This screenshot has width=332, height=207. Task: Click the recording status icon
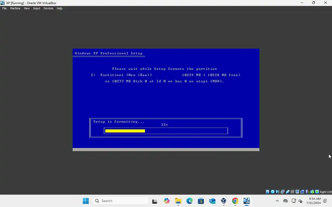point(302,192)
